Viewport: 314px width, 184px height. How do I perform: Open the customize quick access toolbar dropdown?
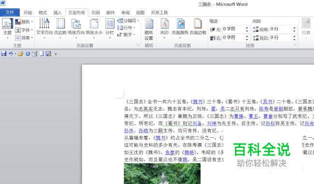click(56, 54)
